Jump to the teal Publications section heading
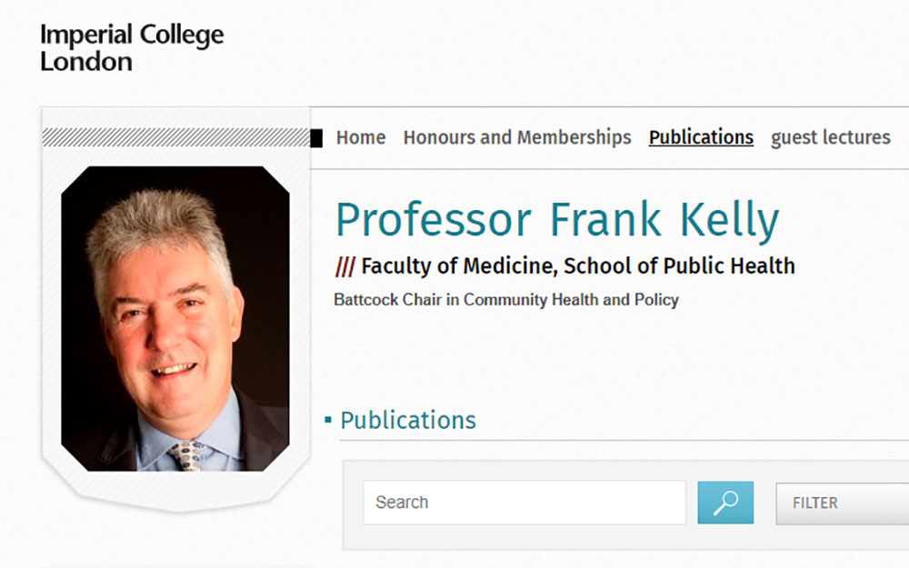The image size is (909, 568). point(408,420)
